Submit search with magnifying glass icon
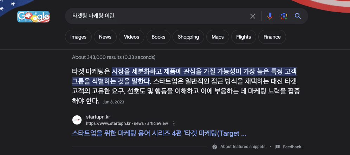 298,16
